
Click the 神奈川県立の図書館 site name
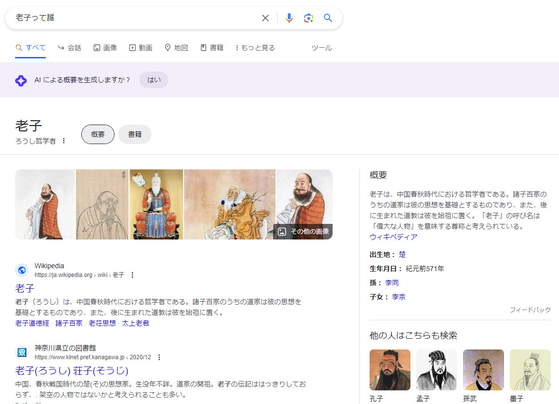(x=65, y=348)
